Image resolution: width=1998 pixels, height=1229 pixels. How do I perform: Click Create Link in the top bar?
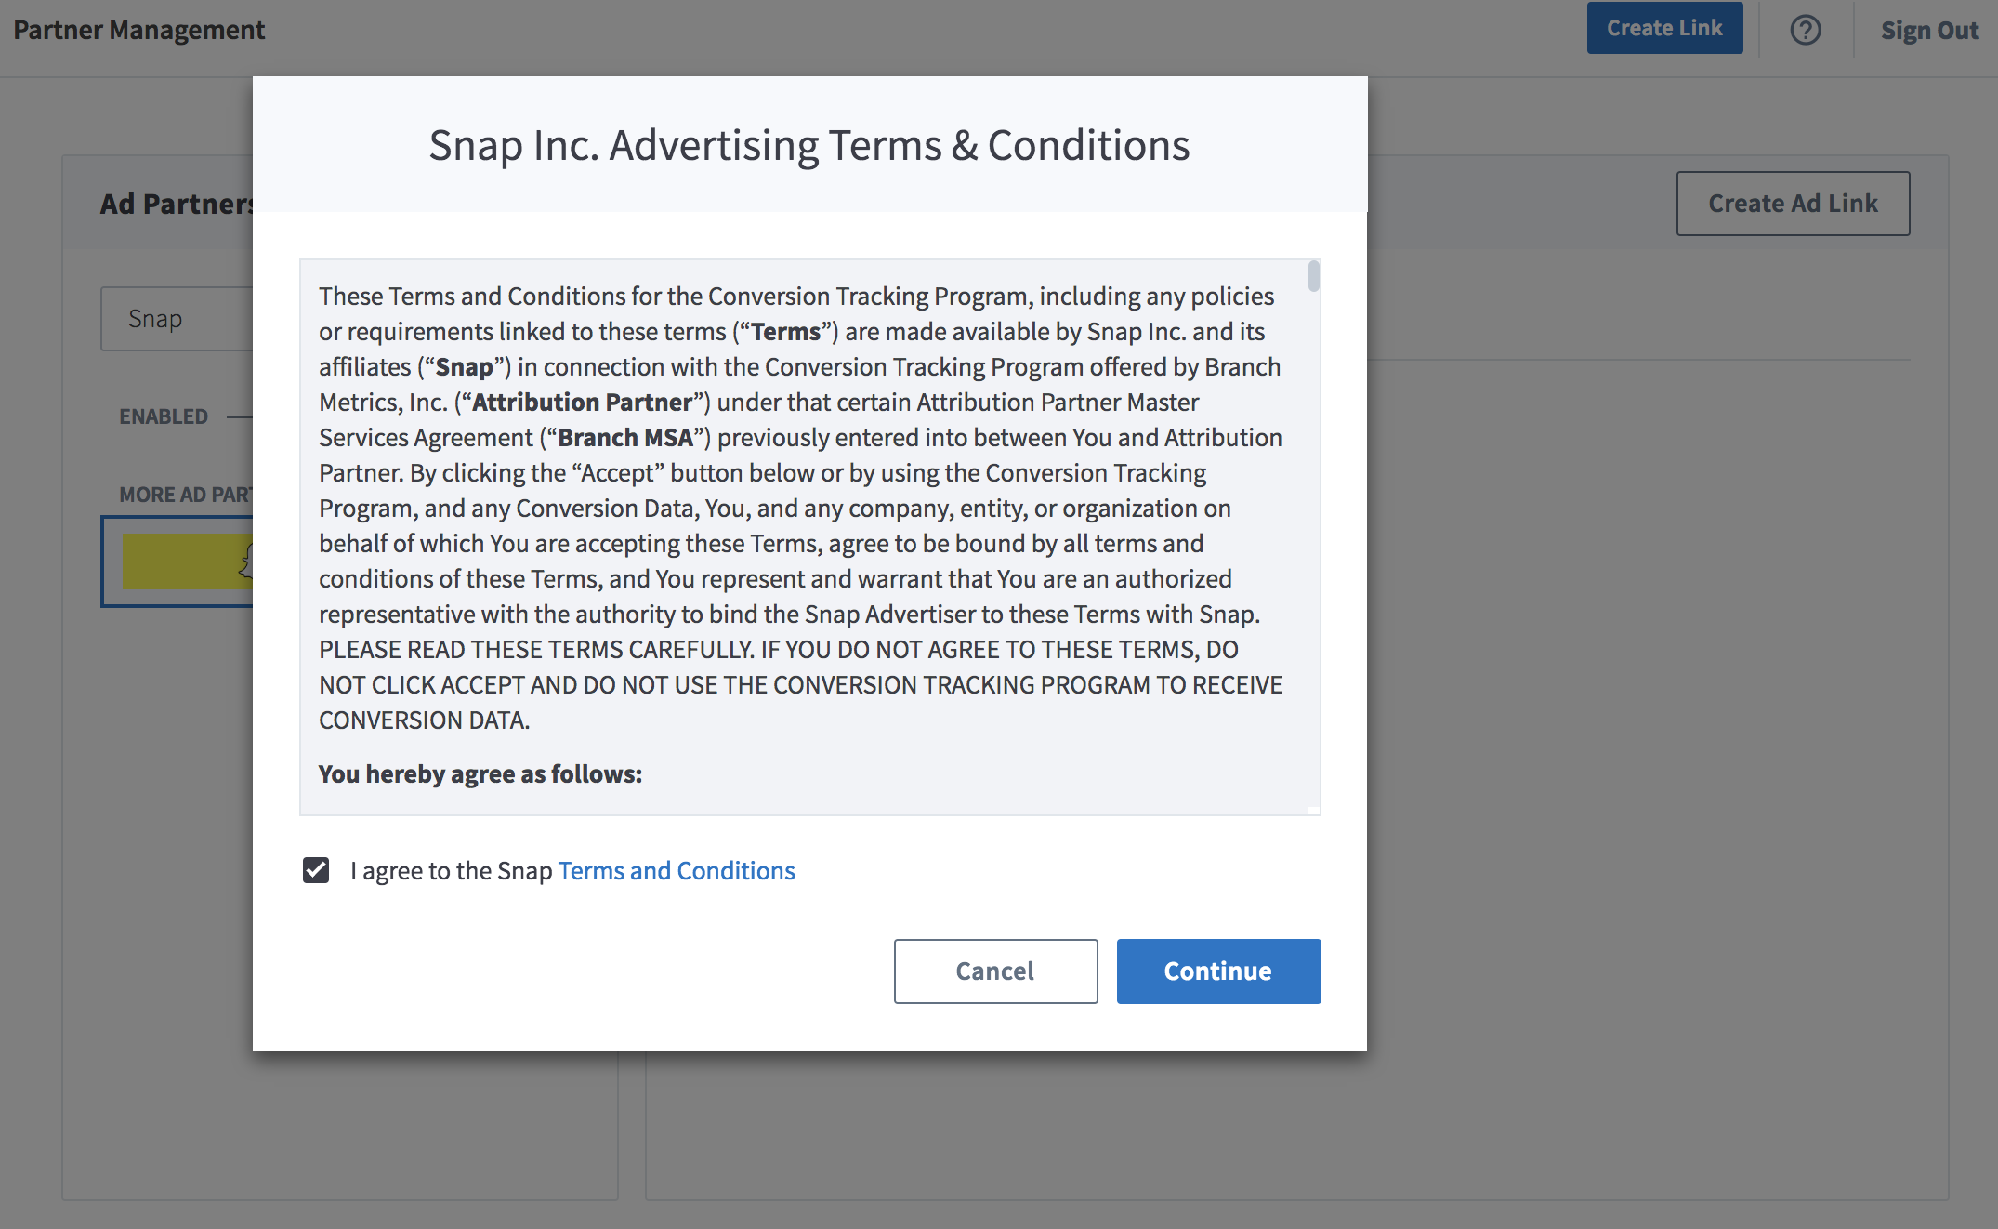coord(1663,28)
